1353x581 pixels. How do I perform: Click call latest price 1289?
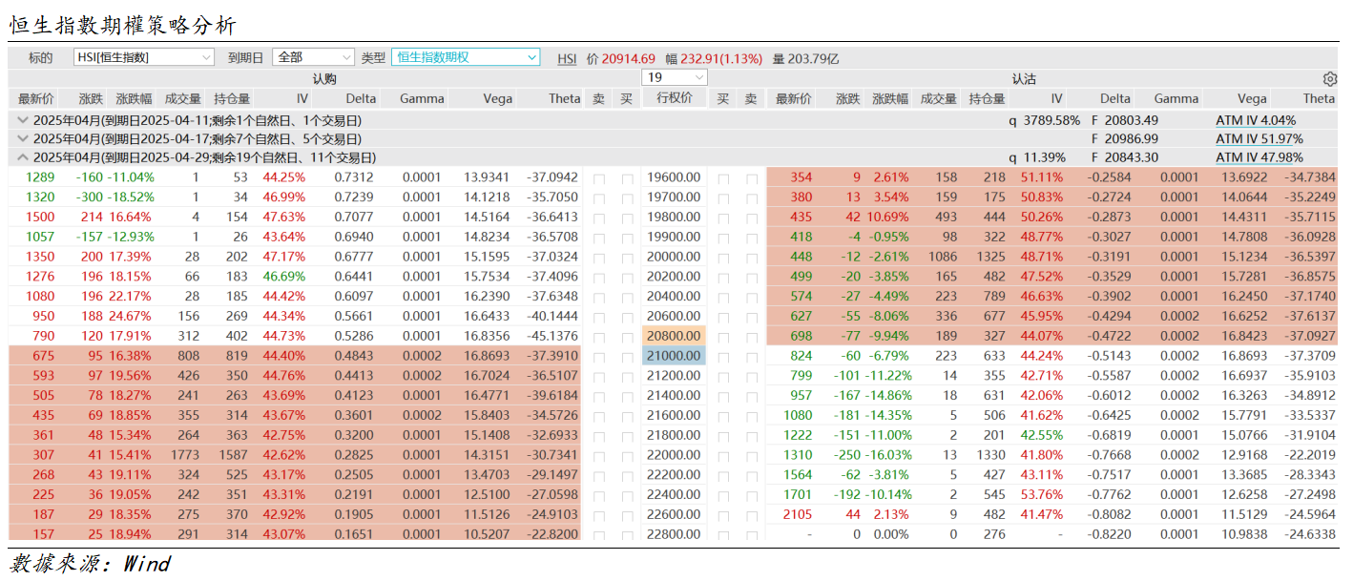[x=40, y=177]
